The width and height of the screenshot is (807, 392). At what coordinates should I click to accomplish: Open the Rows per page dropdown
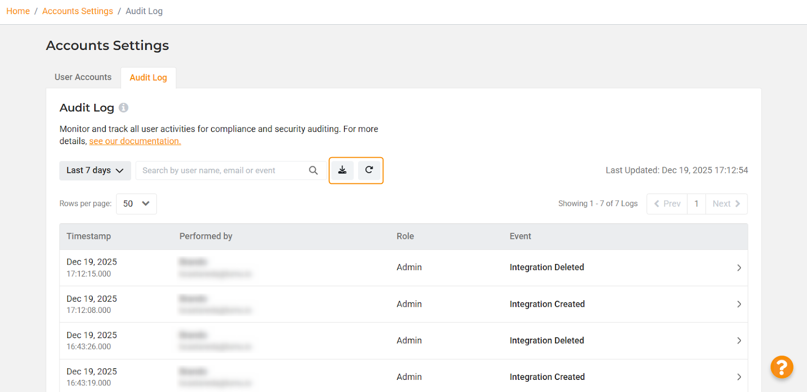pos(136,204)
